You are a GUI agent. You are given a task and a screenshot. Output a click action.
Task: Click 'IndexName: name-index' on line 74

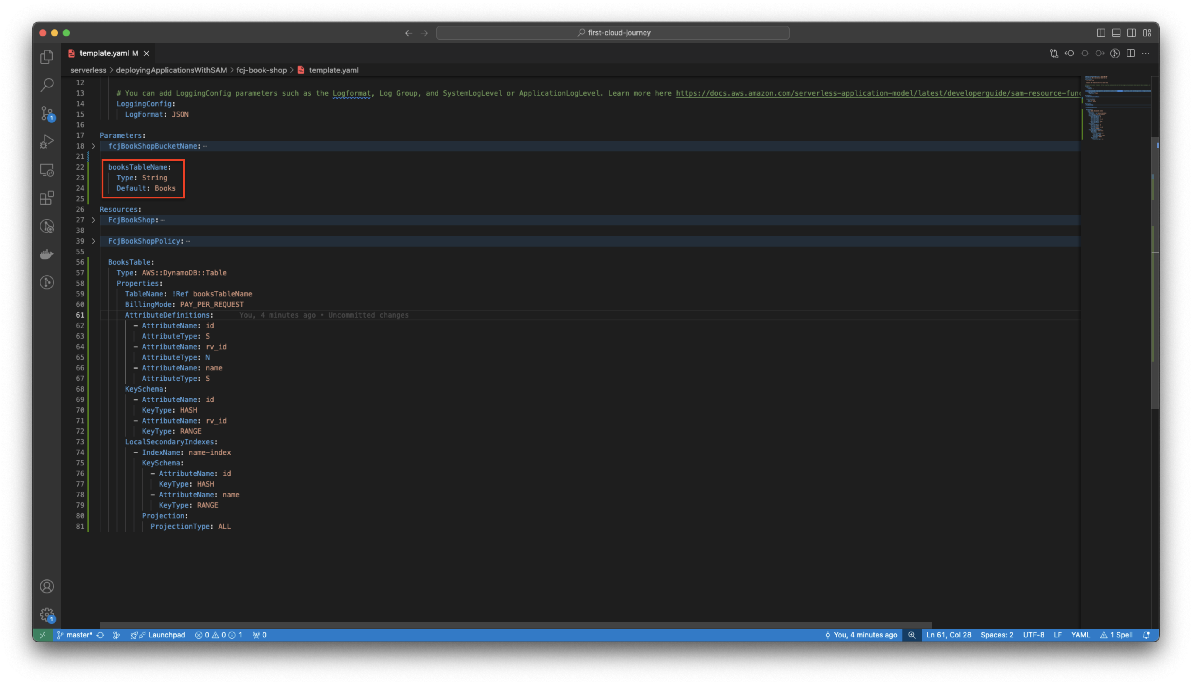tap(187, 453)
